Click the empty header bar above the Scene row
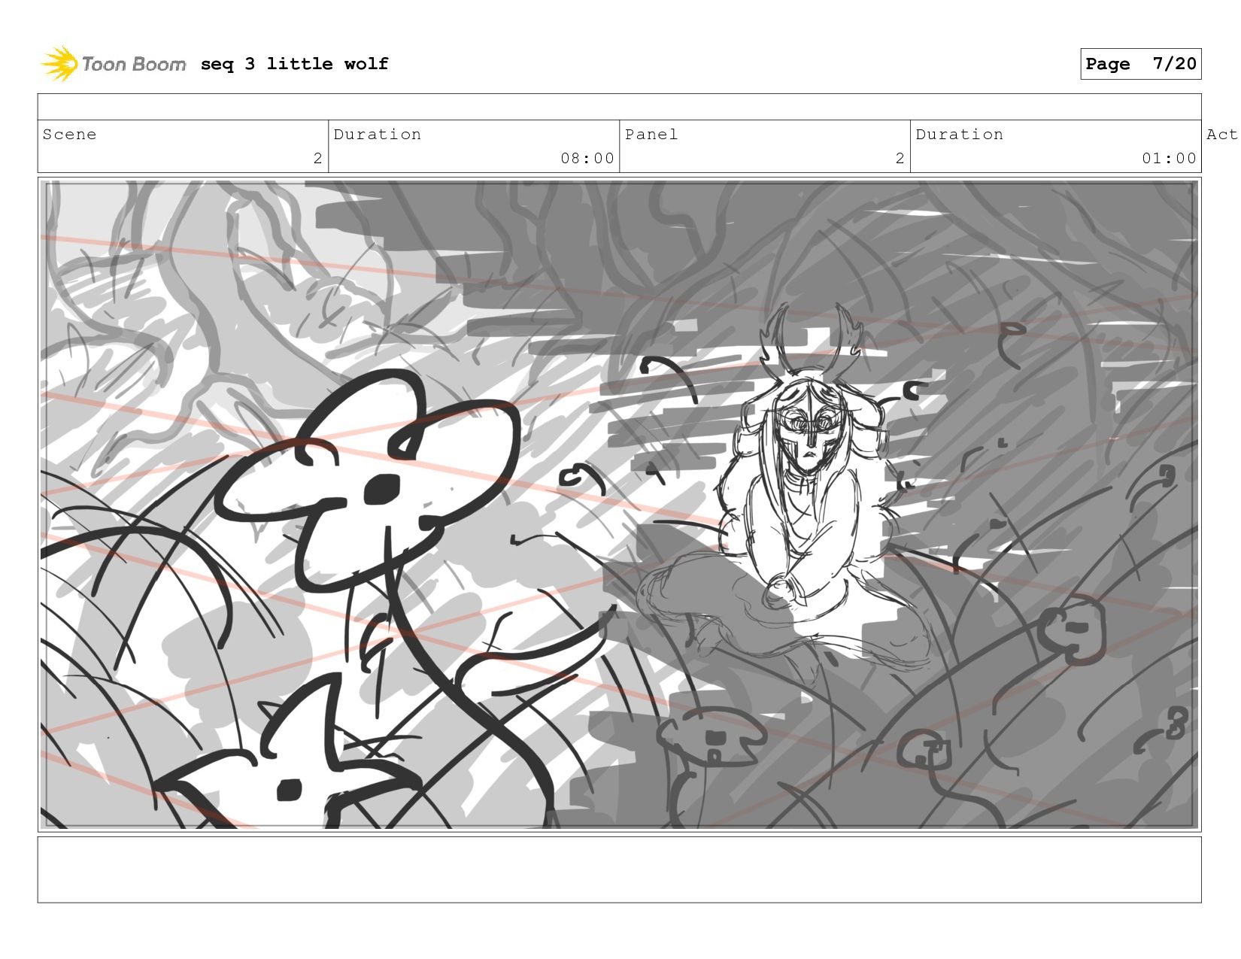The height and width of the screenshot is (959, 1241). pyautogui.click(x=619, y=107)
